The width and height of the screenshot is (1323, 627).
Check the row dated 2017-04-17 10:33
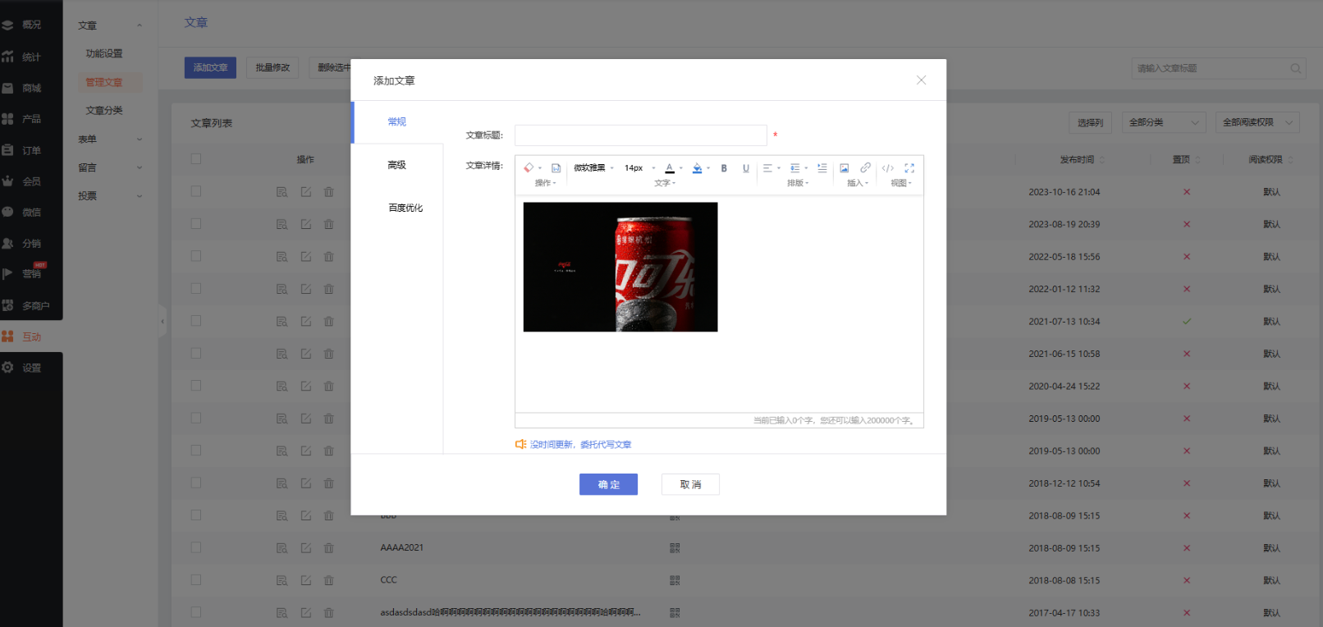[x=195, y=612]
